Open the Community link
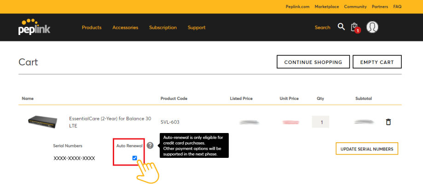The width and height of the screenshot is (423, 191). tap(355, 7)
